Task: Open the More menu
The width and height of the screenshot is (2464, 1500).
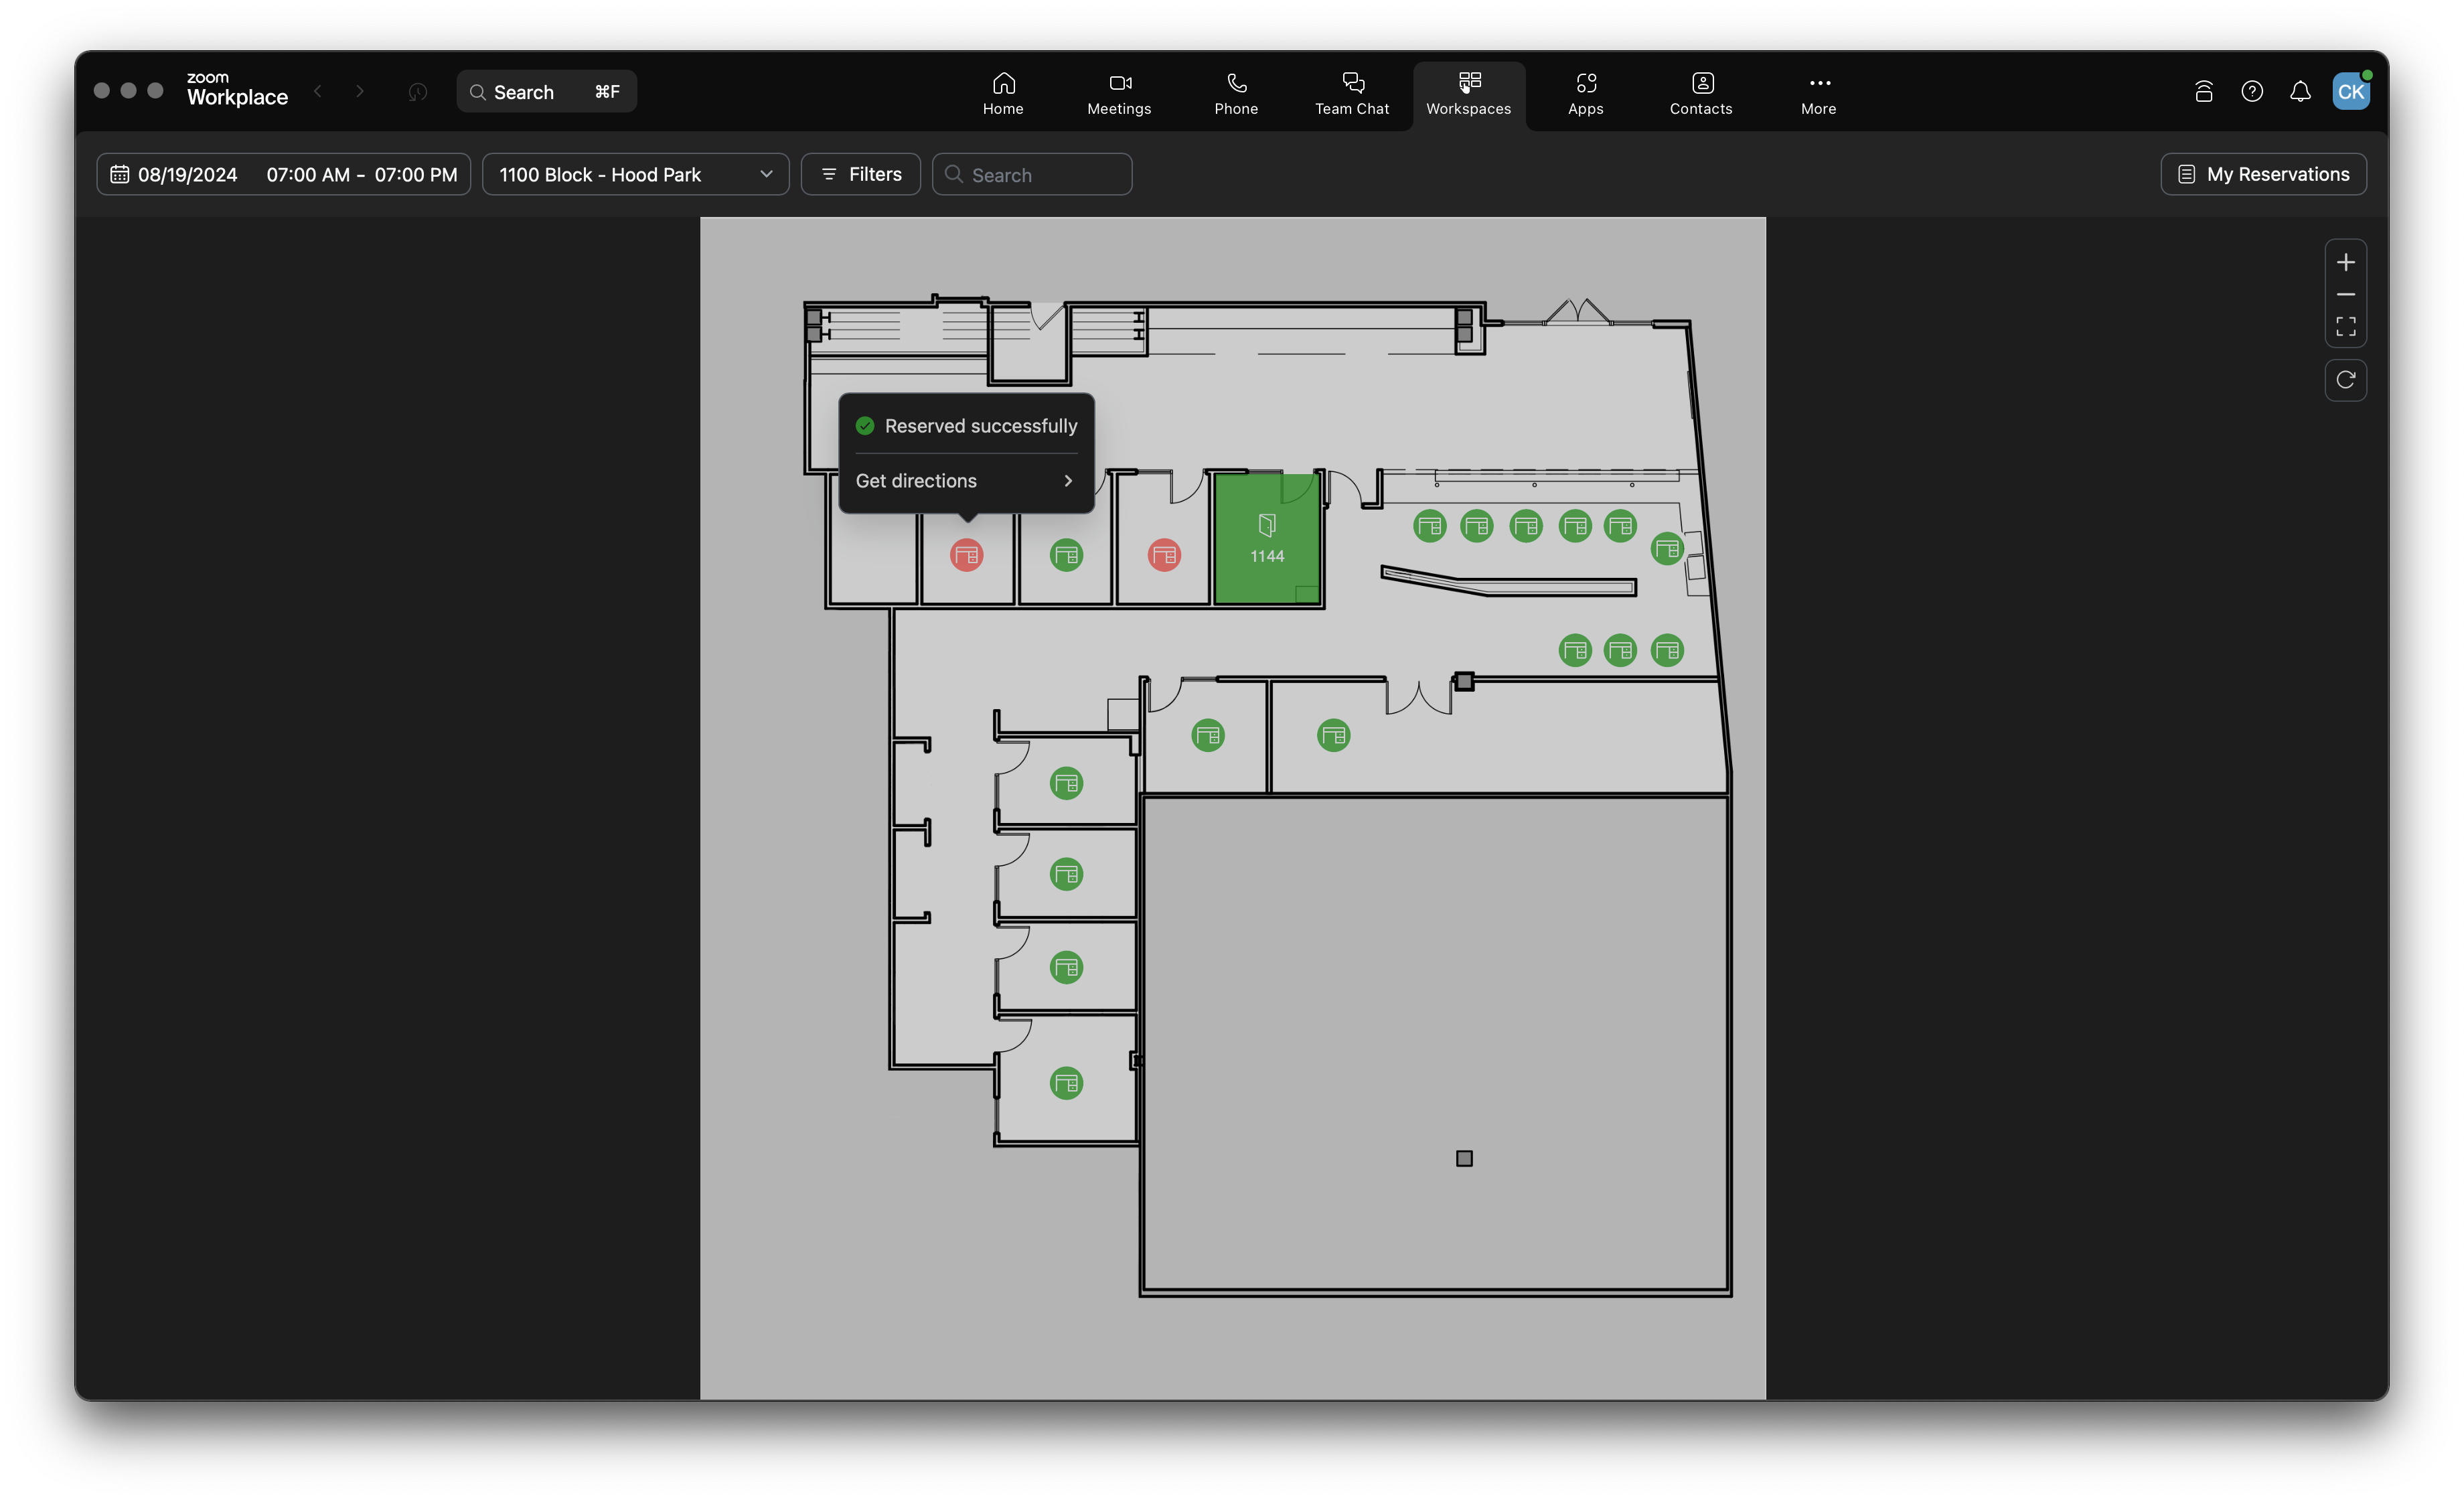Action: tap(1818, 94)
